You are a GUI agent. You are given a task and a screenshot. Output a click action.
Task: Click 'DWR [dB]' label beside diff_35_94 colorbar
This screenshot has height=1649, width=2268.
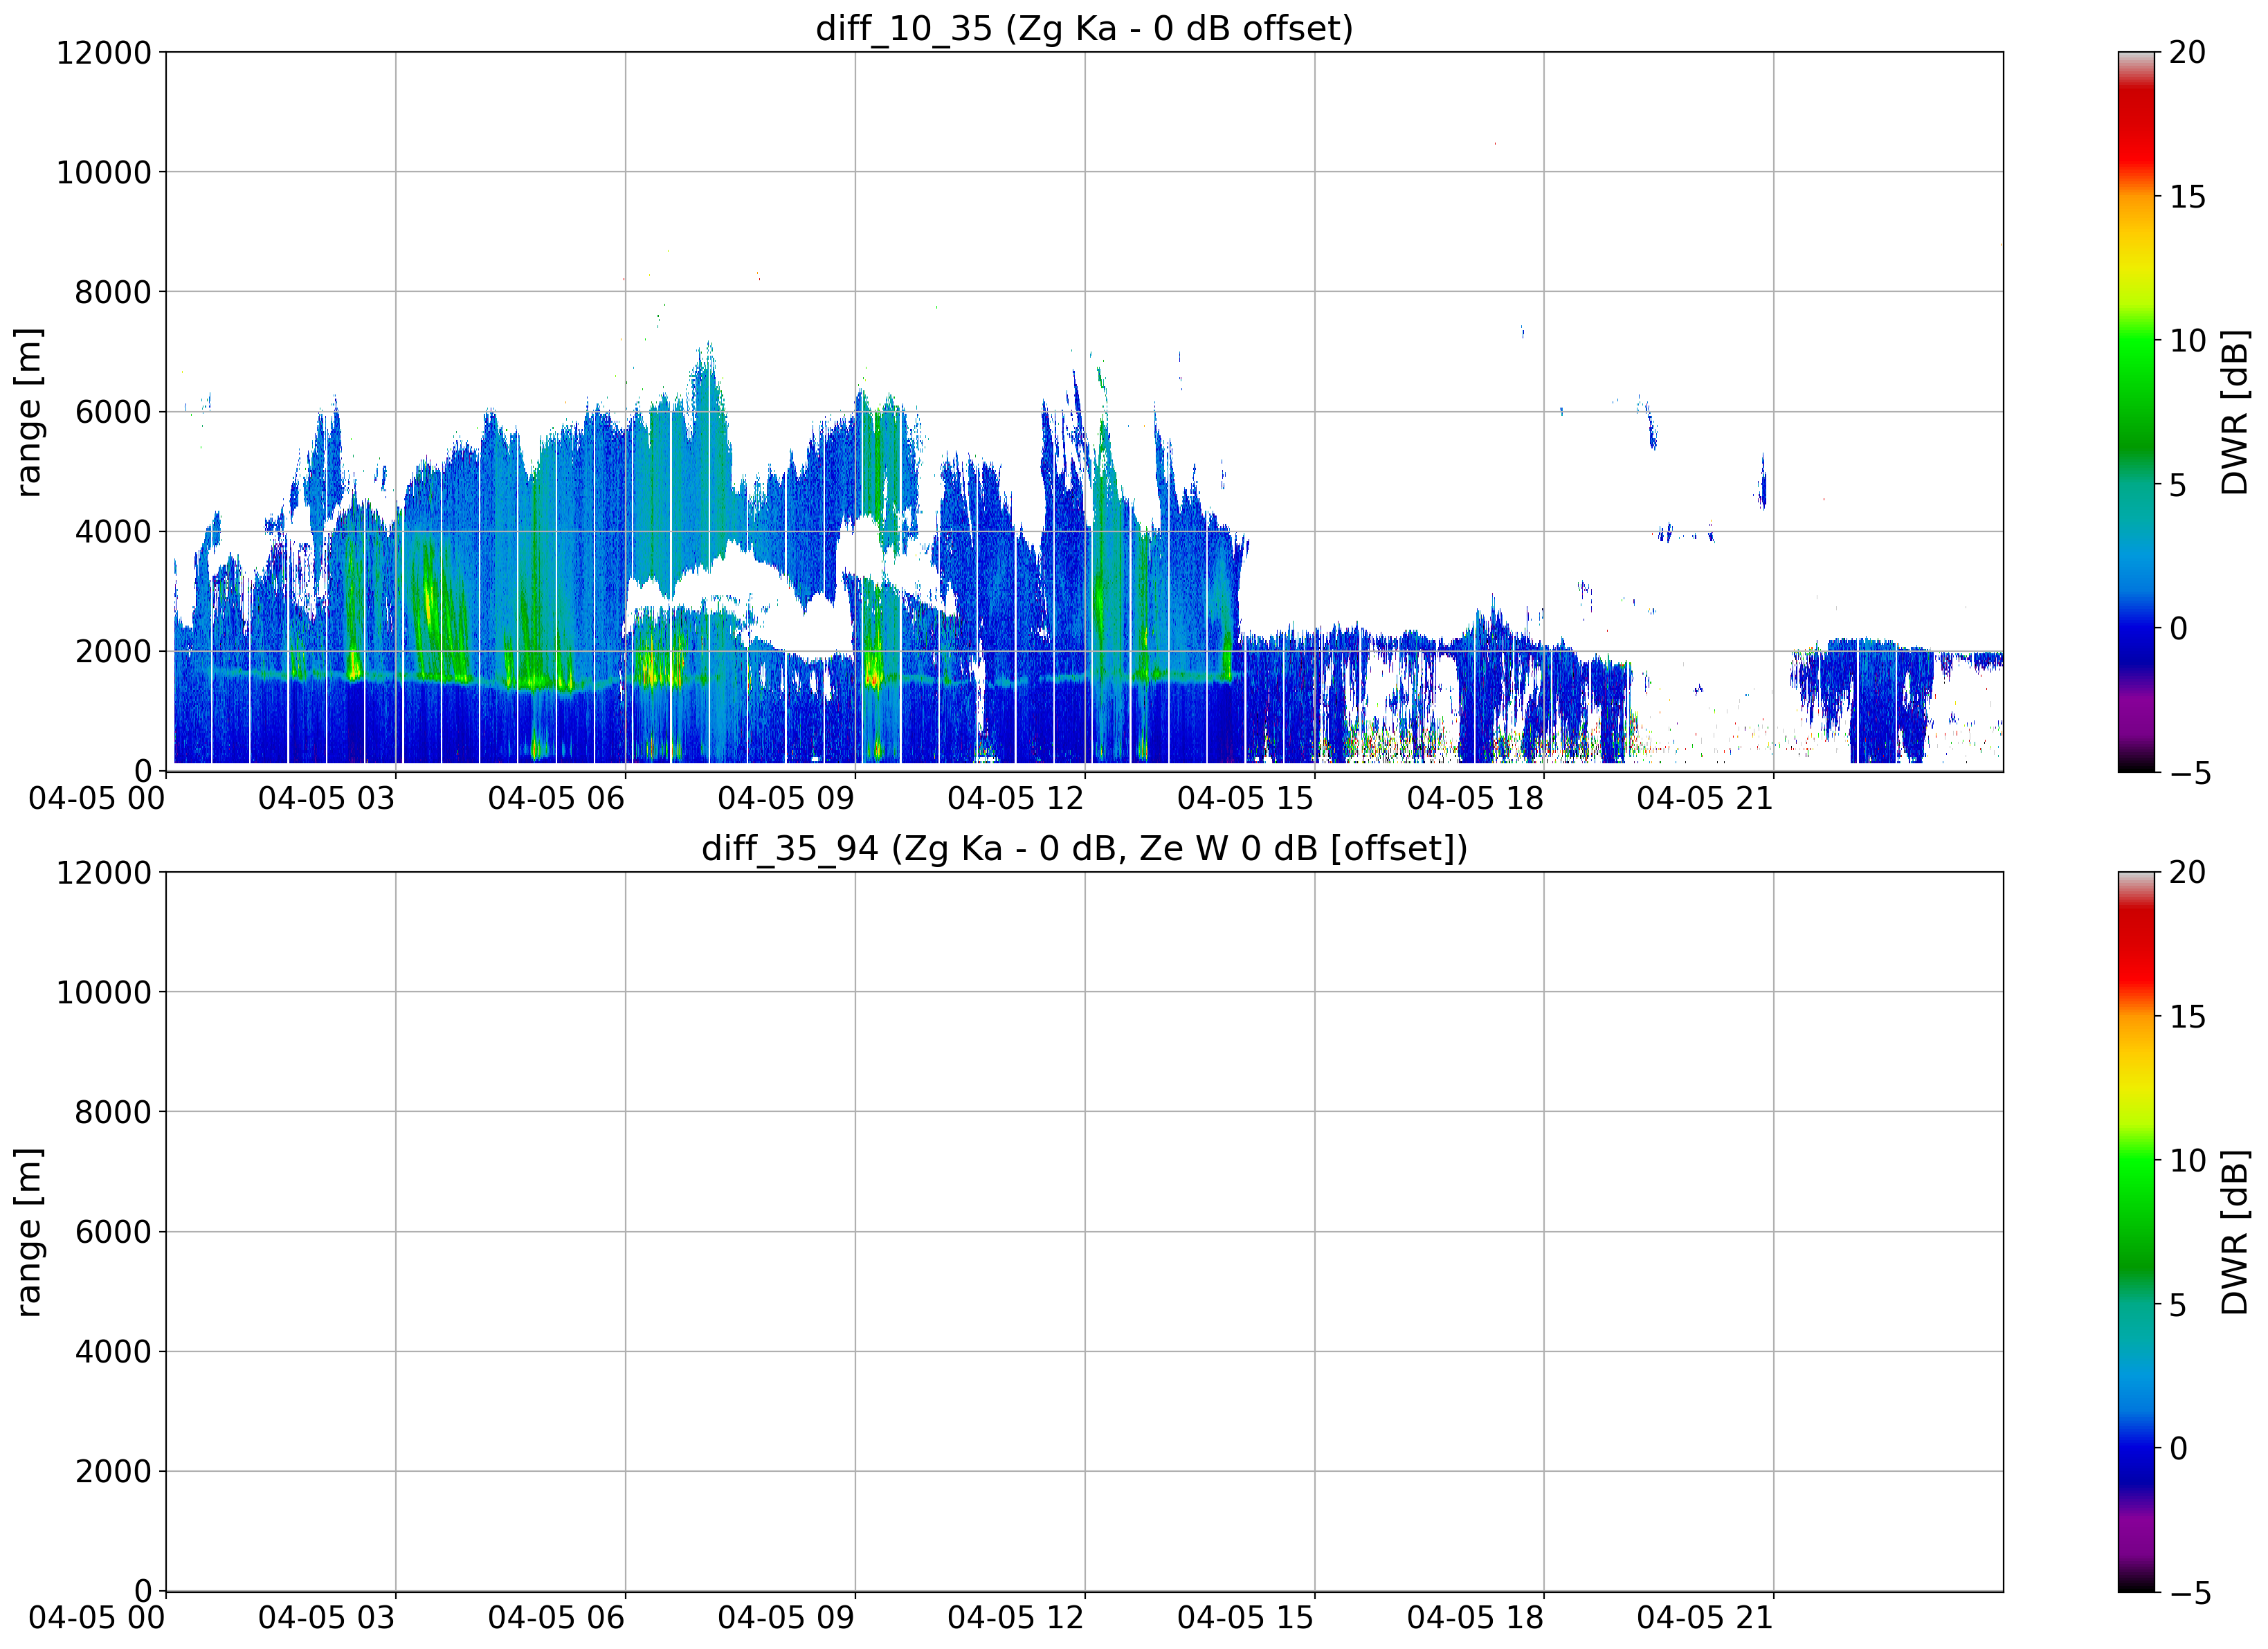(x=2234, y=1232)
